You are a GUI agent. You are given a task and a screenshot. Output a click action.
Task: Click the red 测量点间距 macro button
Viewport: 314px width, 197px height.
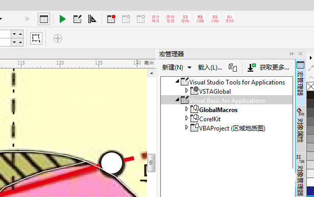click(200, 19)
